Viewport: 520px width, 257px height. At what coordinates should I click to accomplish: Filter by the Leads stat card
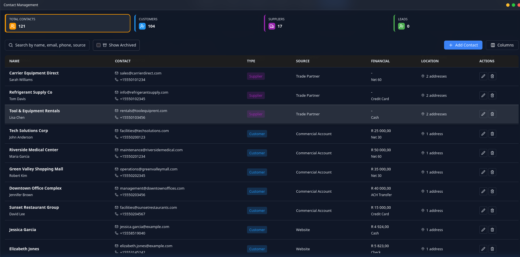tap(456, 23)
